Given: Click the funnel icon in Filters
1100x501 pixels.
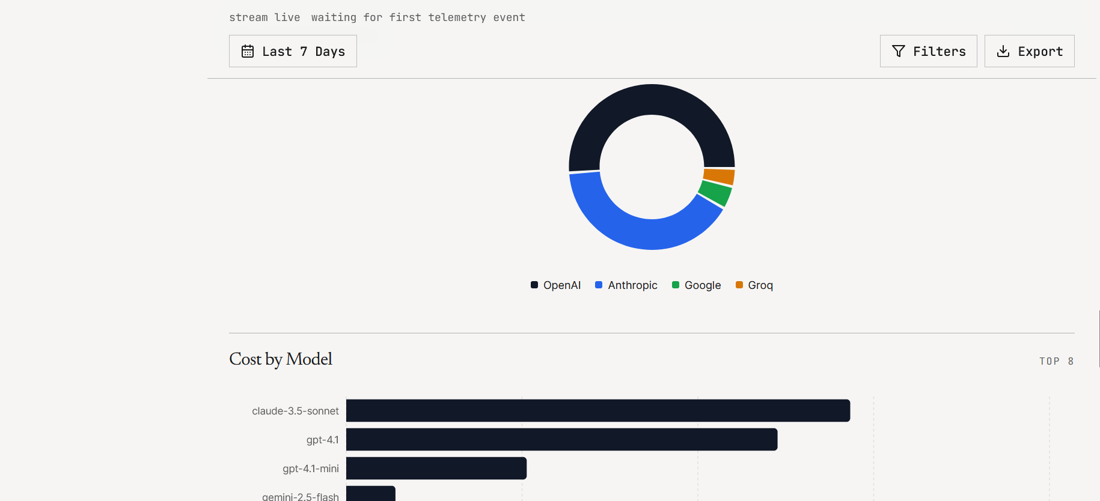Looking at the screenshot, I should (898, 51).
